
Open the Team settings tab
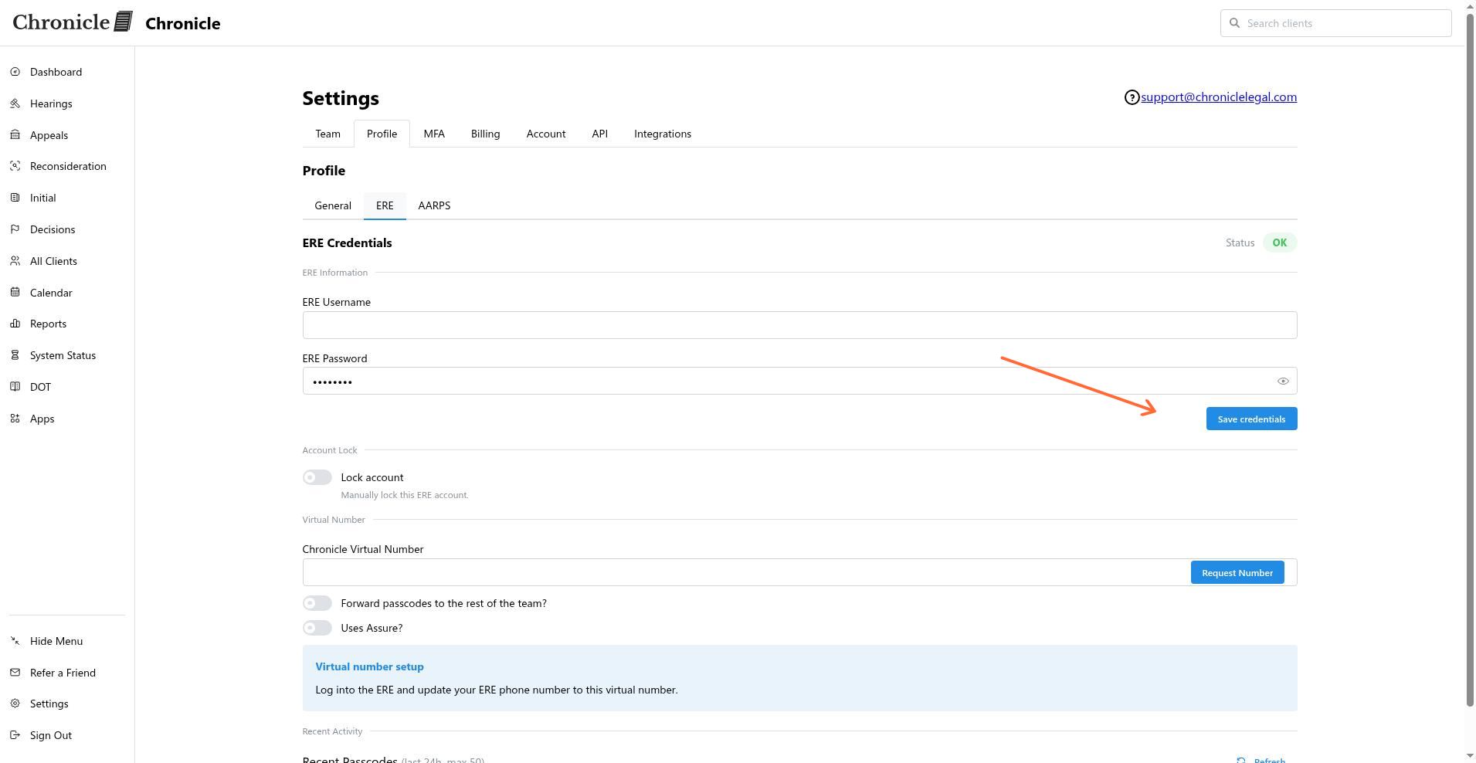[x=327, y=134]
